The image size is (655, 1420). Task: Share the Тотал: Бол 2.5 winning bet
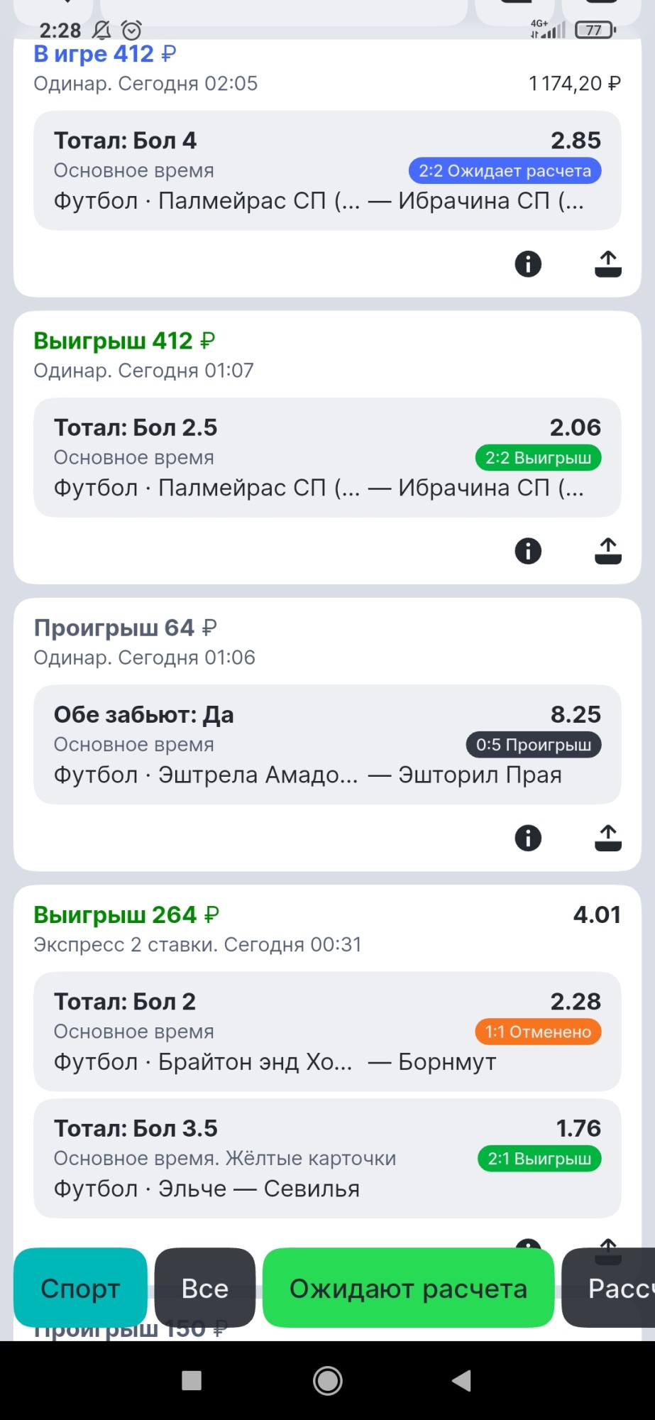[607, 551]
